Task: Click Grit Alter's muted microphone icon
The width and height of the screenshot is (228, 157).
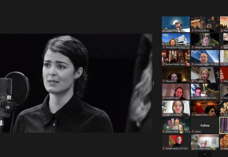Action: tap(193, 81)
